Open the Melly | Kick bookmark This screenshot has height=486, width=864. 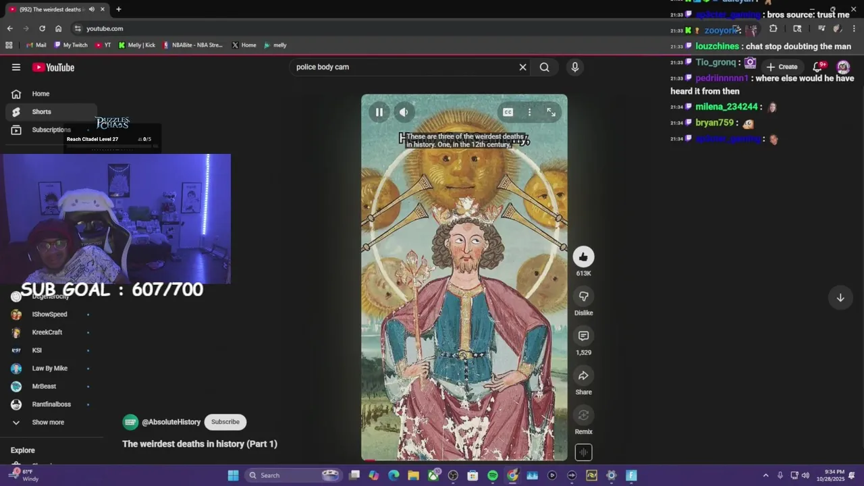[137, 45]
